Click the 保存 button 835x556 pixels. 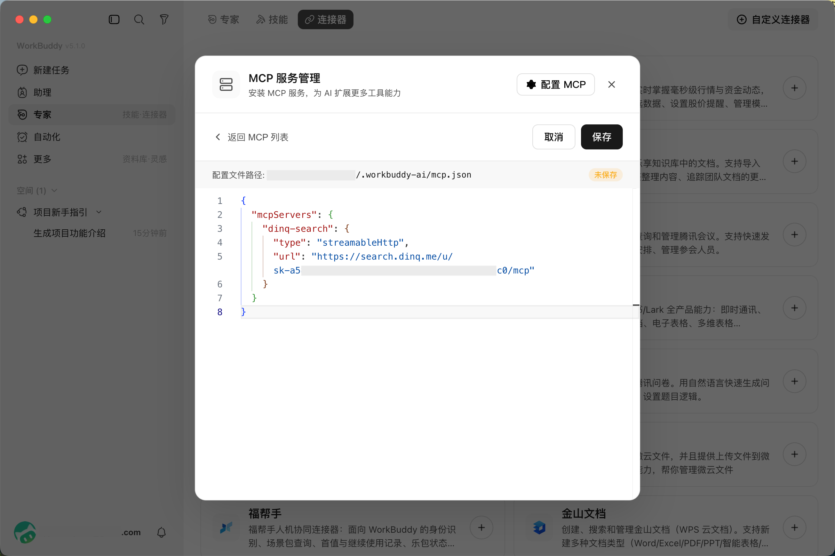602,137
